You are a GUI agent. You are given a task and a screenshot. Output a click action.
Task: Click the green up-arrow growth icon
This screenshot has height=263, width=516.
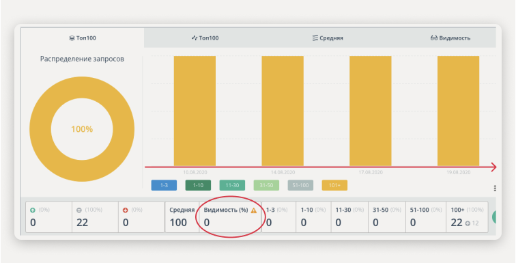(x=33, y=210)
